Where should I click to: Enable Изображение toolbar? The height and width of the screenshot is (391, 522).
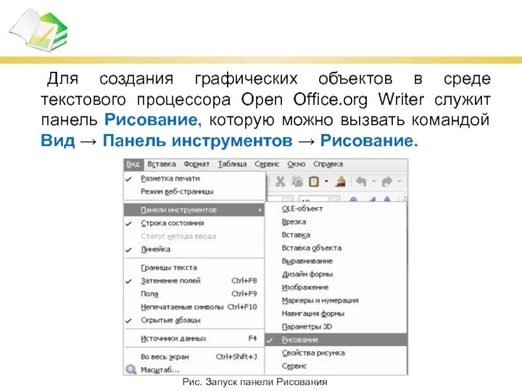[x=336, y=287]
